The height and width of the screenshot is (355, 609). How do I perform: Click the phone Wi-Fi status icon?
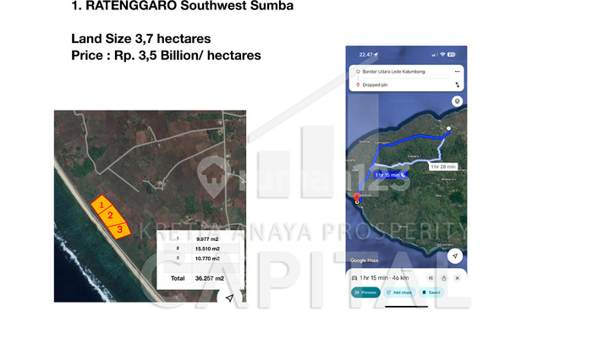(x=442, y=55)
